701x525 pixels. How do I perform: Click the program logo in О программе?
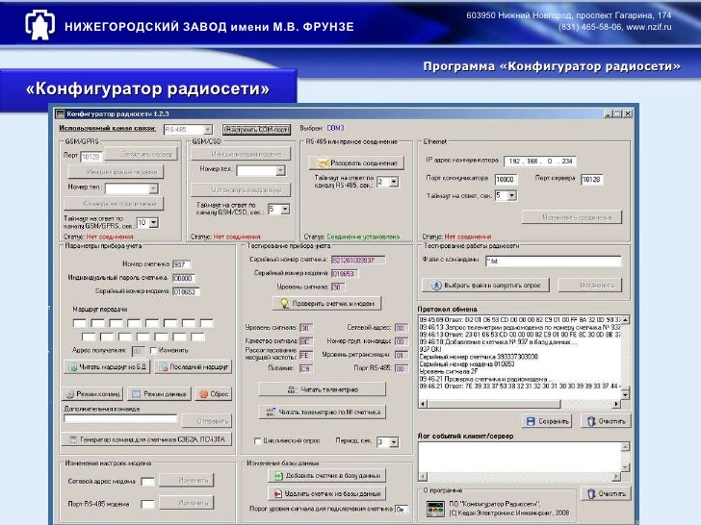(x=435, y=509)
